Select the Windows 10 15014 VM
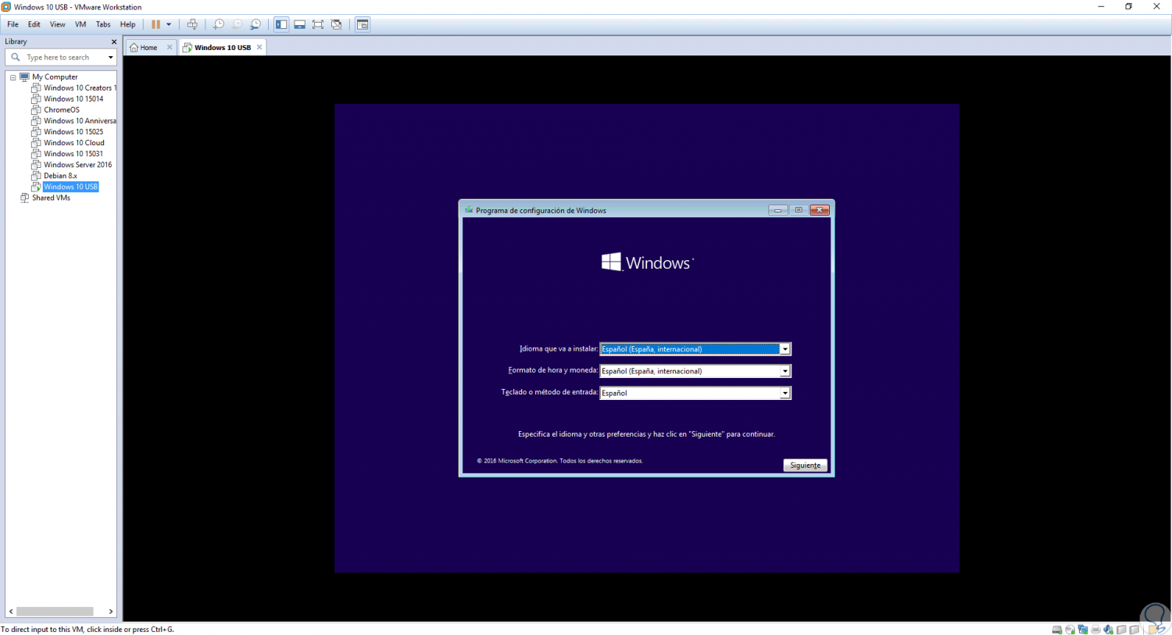1172x635 pixels. [x=73, y=99]
